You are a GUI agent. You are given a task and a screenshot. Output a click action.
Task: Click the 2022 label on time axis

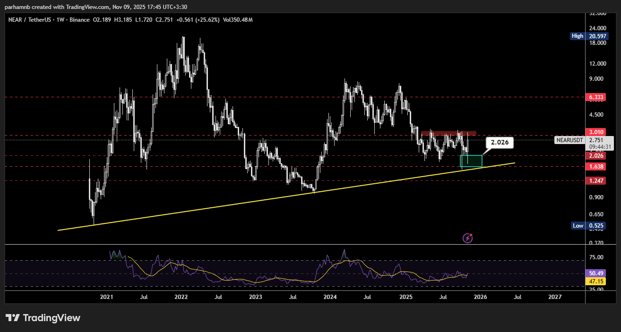point(181,297)
